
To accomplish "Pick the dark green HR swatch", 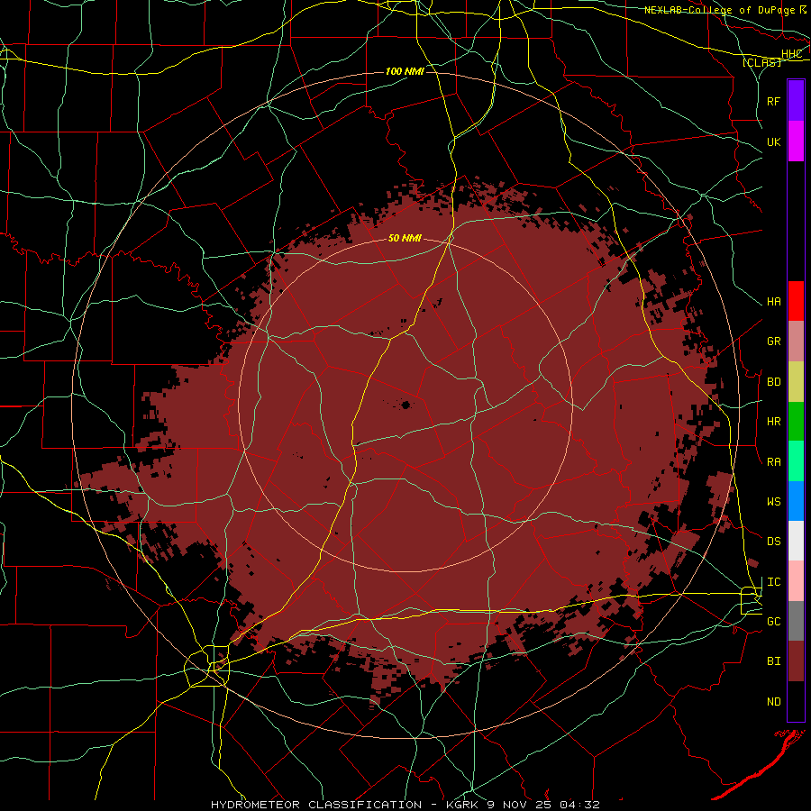I will tap(796, 422).
